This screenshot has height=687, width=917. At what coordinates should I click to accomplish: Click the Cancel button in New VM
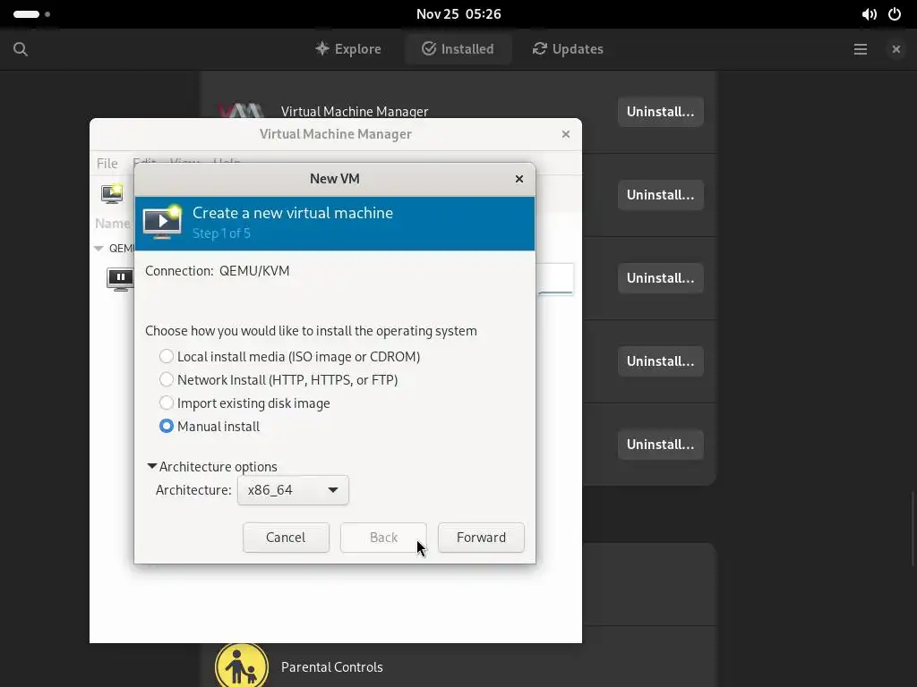click(286, 538)
